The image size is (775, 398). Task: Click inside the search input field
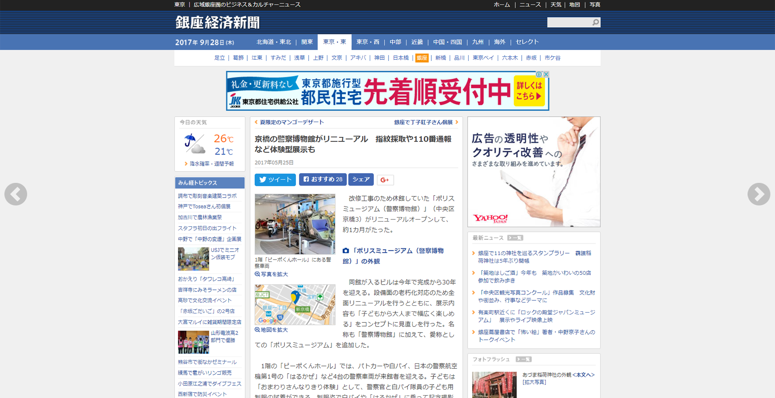(x=569, y=22)
